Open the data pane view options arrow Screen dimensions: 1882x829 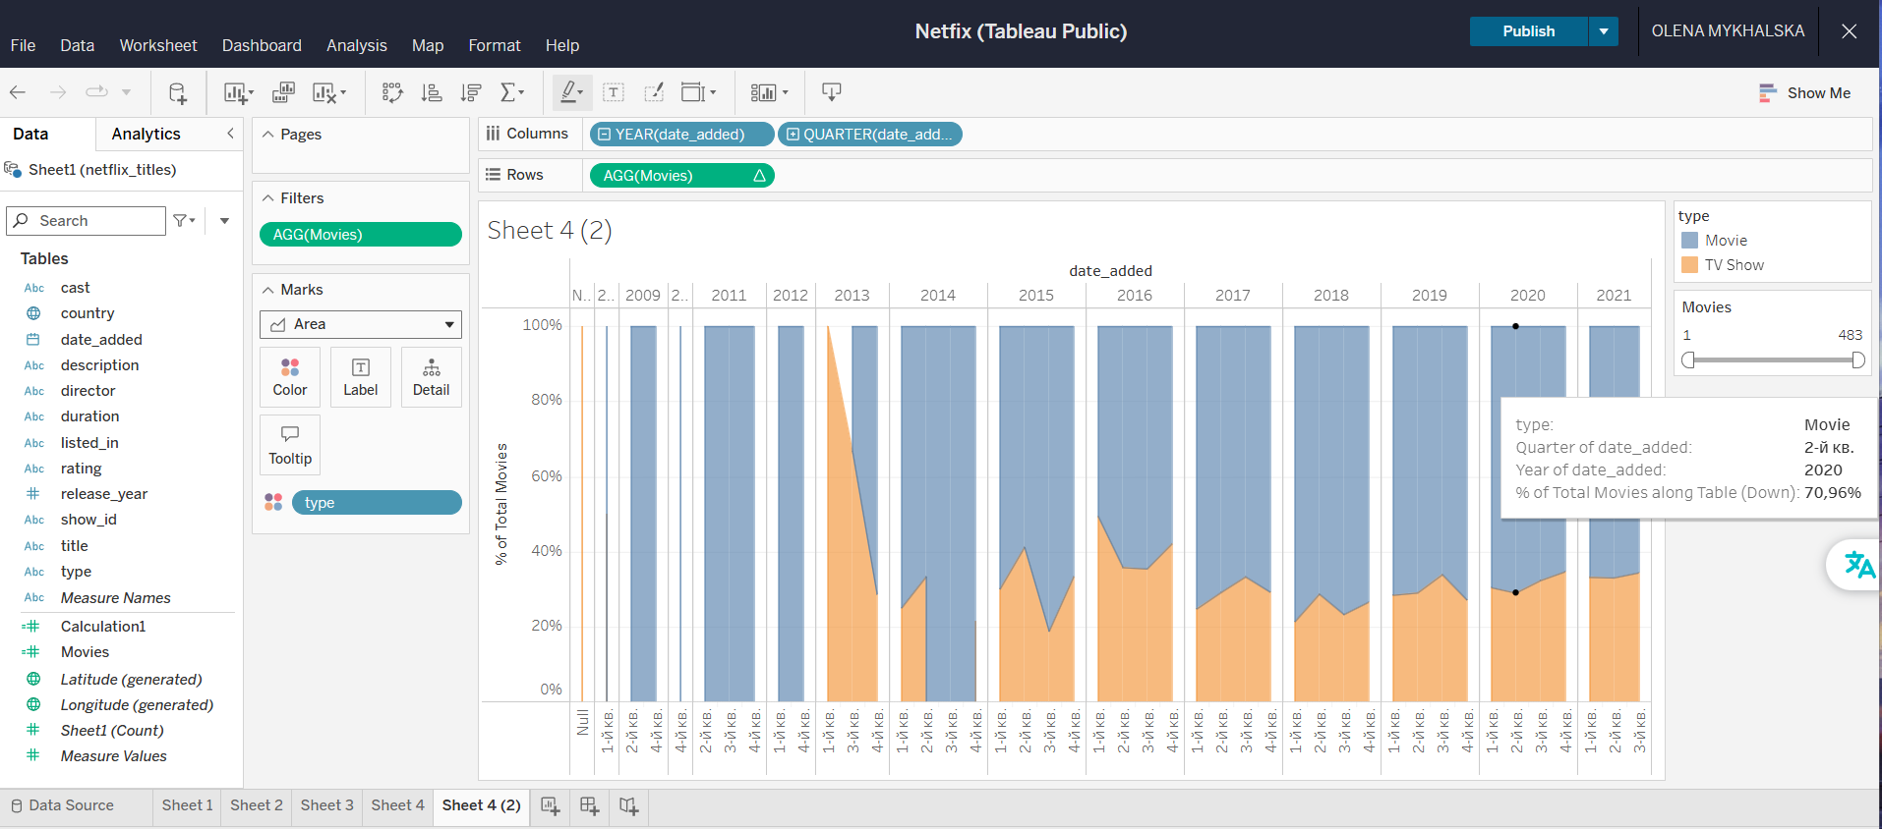pyautogui.click(x=225, y=221)
